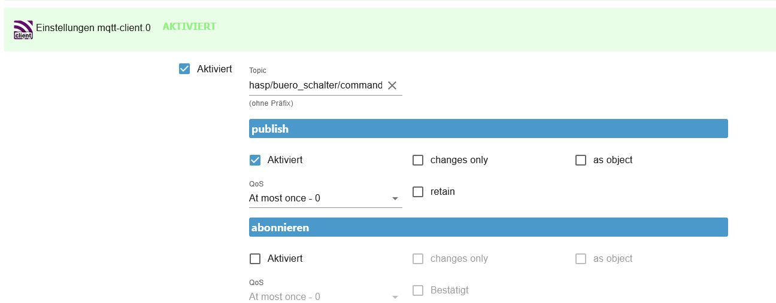Toggle the retain checkbox
Viewport: 776px width, 303px height.
click(418, 192)
